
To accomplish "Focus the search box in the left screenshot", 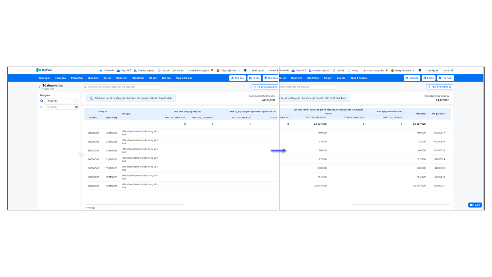I will point(122,87).
